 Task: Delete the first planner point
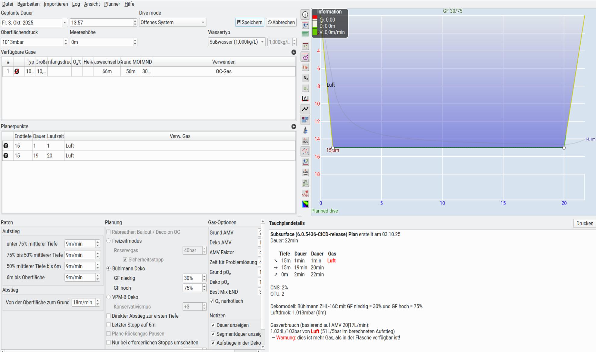(x=6, y=146)
